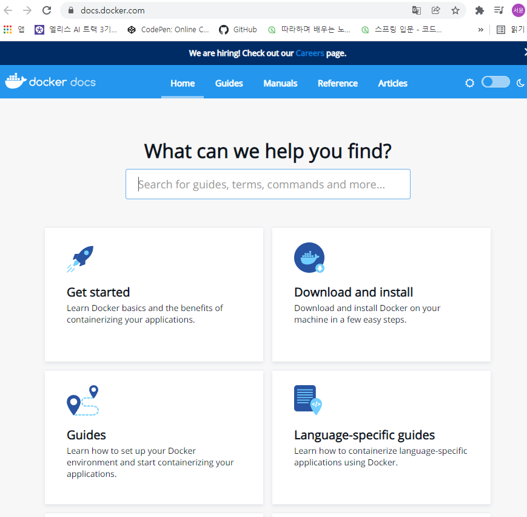
Task: Dismiss the hiring announcement banner
Action: (525, 52)
